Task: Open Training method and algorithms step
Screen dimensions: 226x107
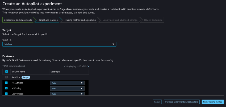Action: [80, 20]
